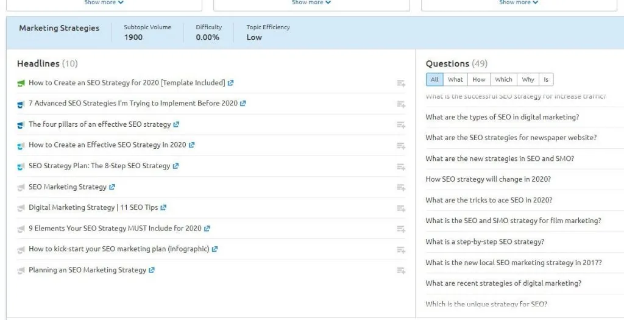Select question 'What is the SEO and SMO strategy for film marketing?'
This screenshot has height=320, width=624.
coord(513,221)
